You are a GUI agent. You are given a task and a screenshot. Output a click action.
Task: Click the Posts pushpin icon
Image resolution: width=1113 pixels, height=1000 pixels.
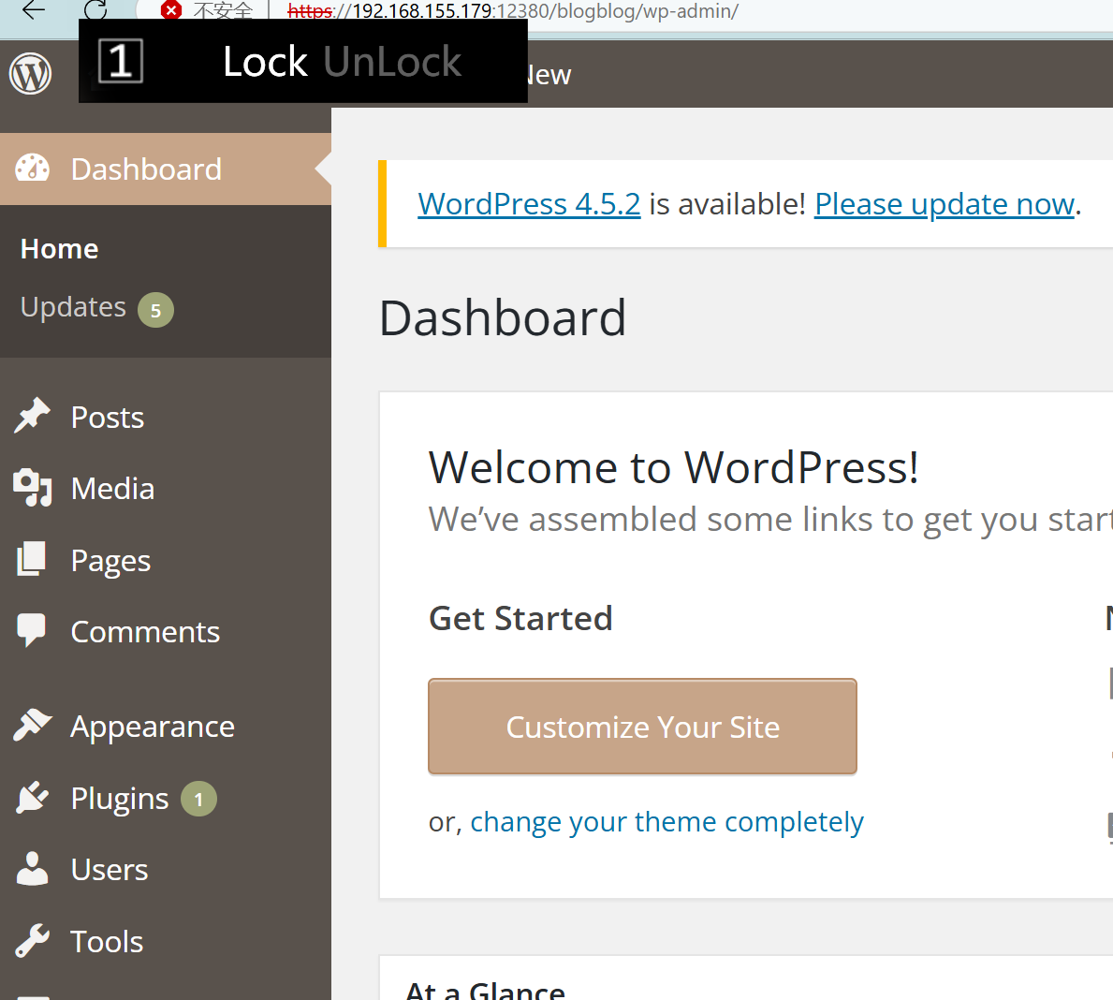point(32,416)
